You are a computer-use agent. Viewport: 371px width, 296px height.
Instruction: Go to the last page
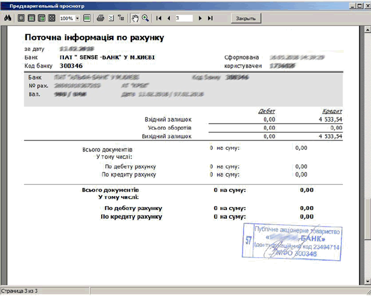pos(210,18)
